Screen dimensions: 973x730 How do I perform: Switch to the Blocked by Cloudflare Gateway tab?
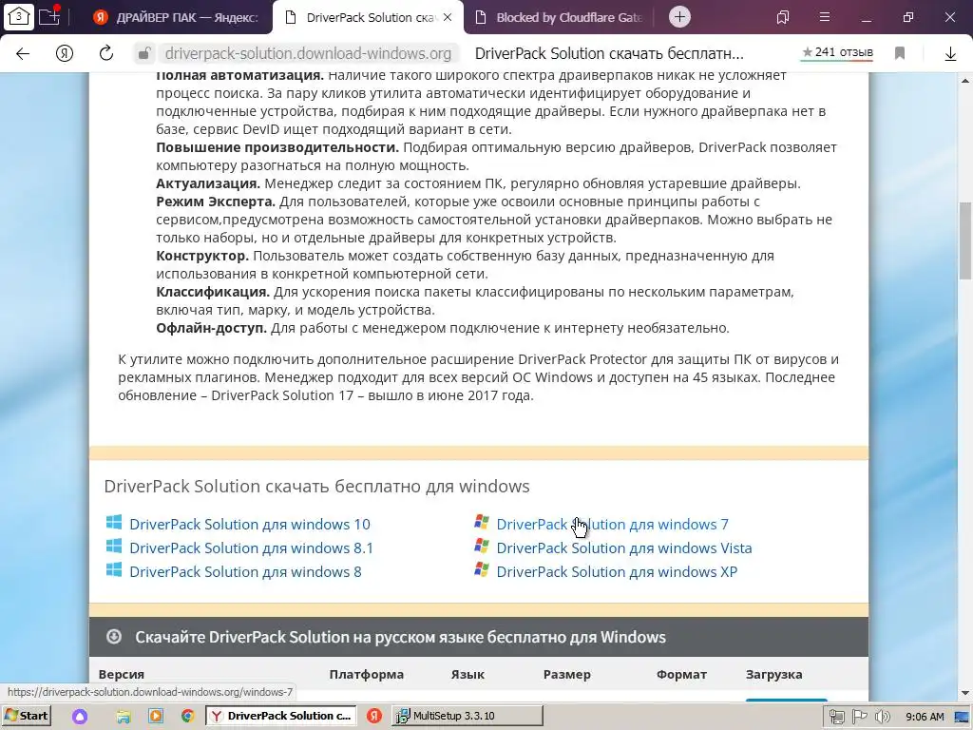click(560, 17)
